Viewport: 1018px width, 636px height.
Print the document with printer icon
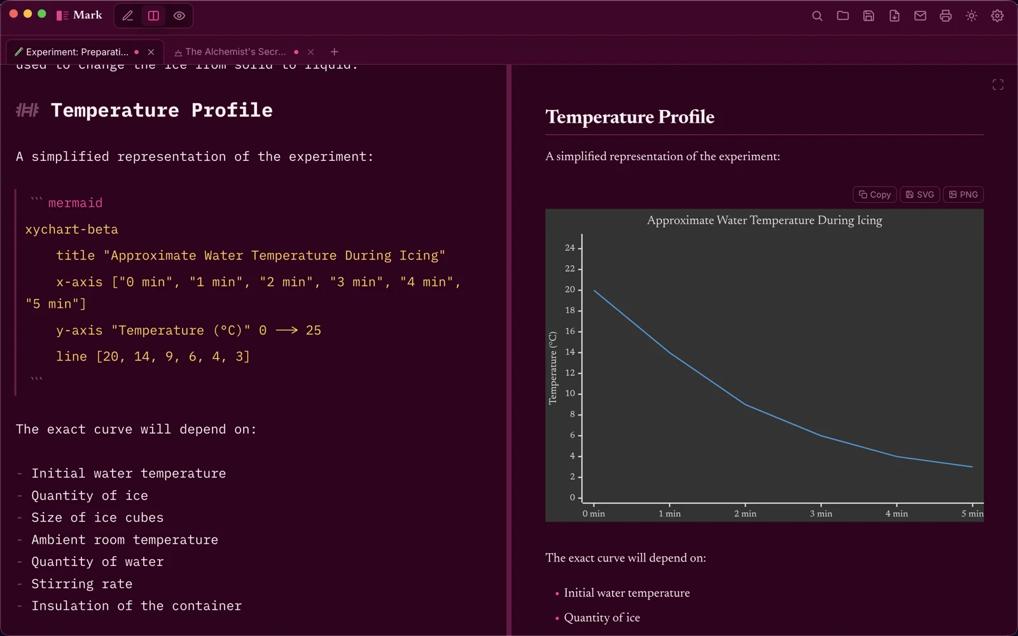tap(946, 16)
